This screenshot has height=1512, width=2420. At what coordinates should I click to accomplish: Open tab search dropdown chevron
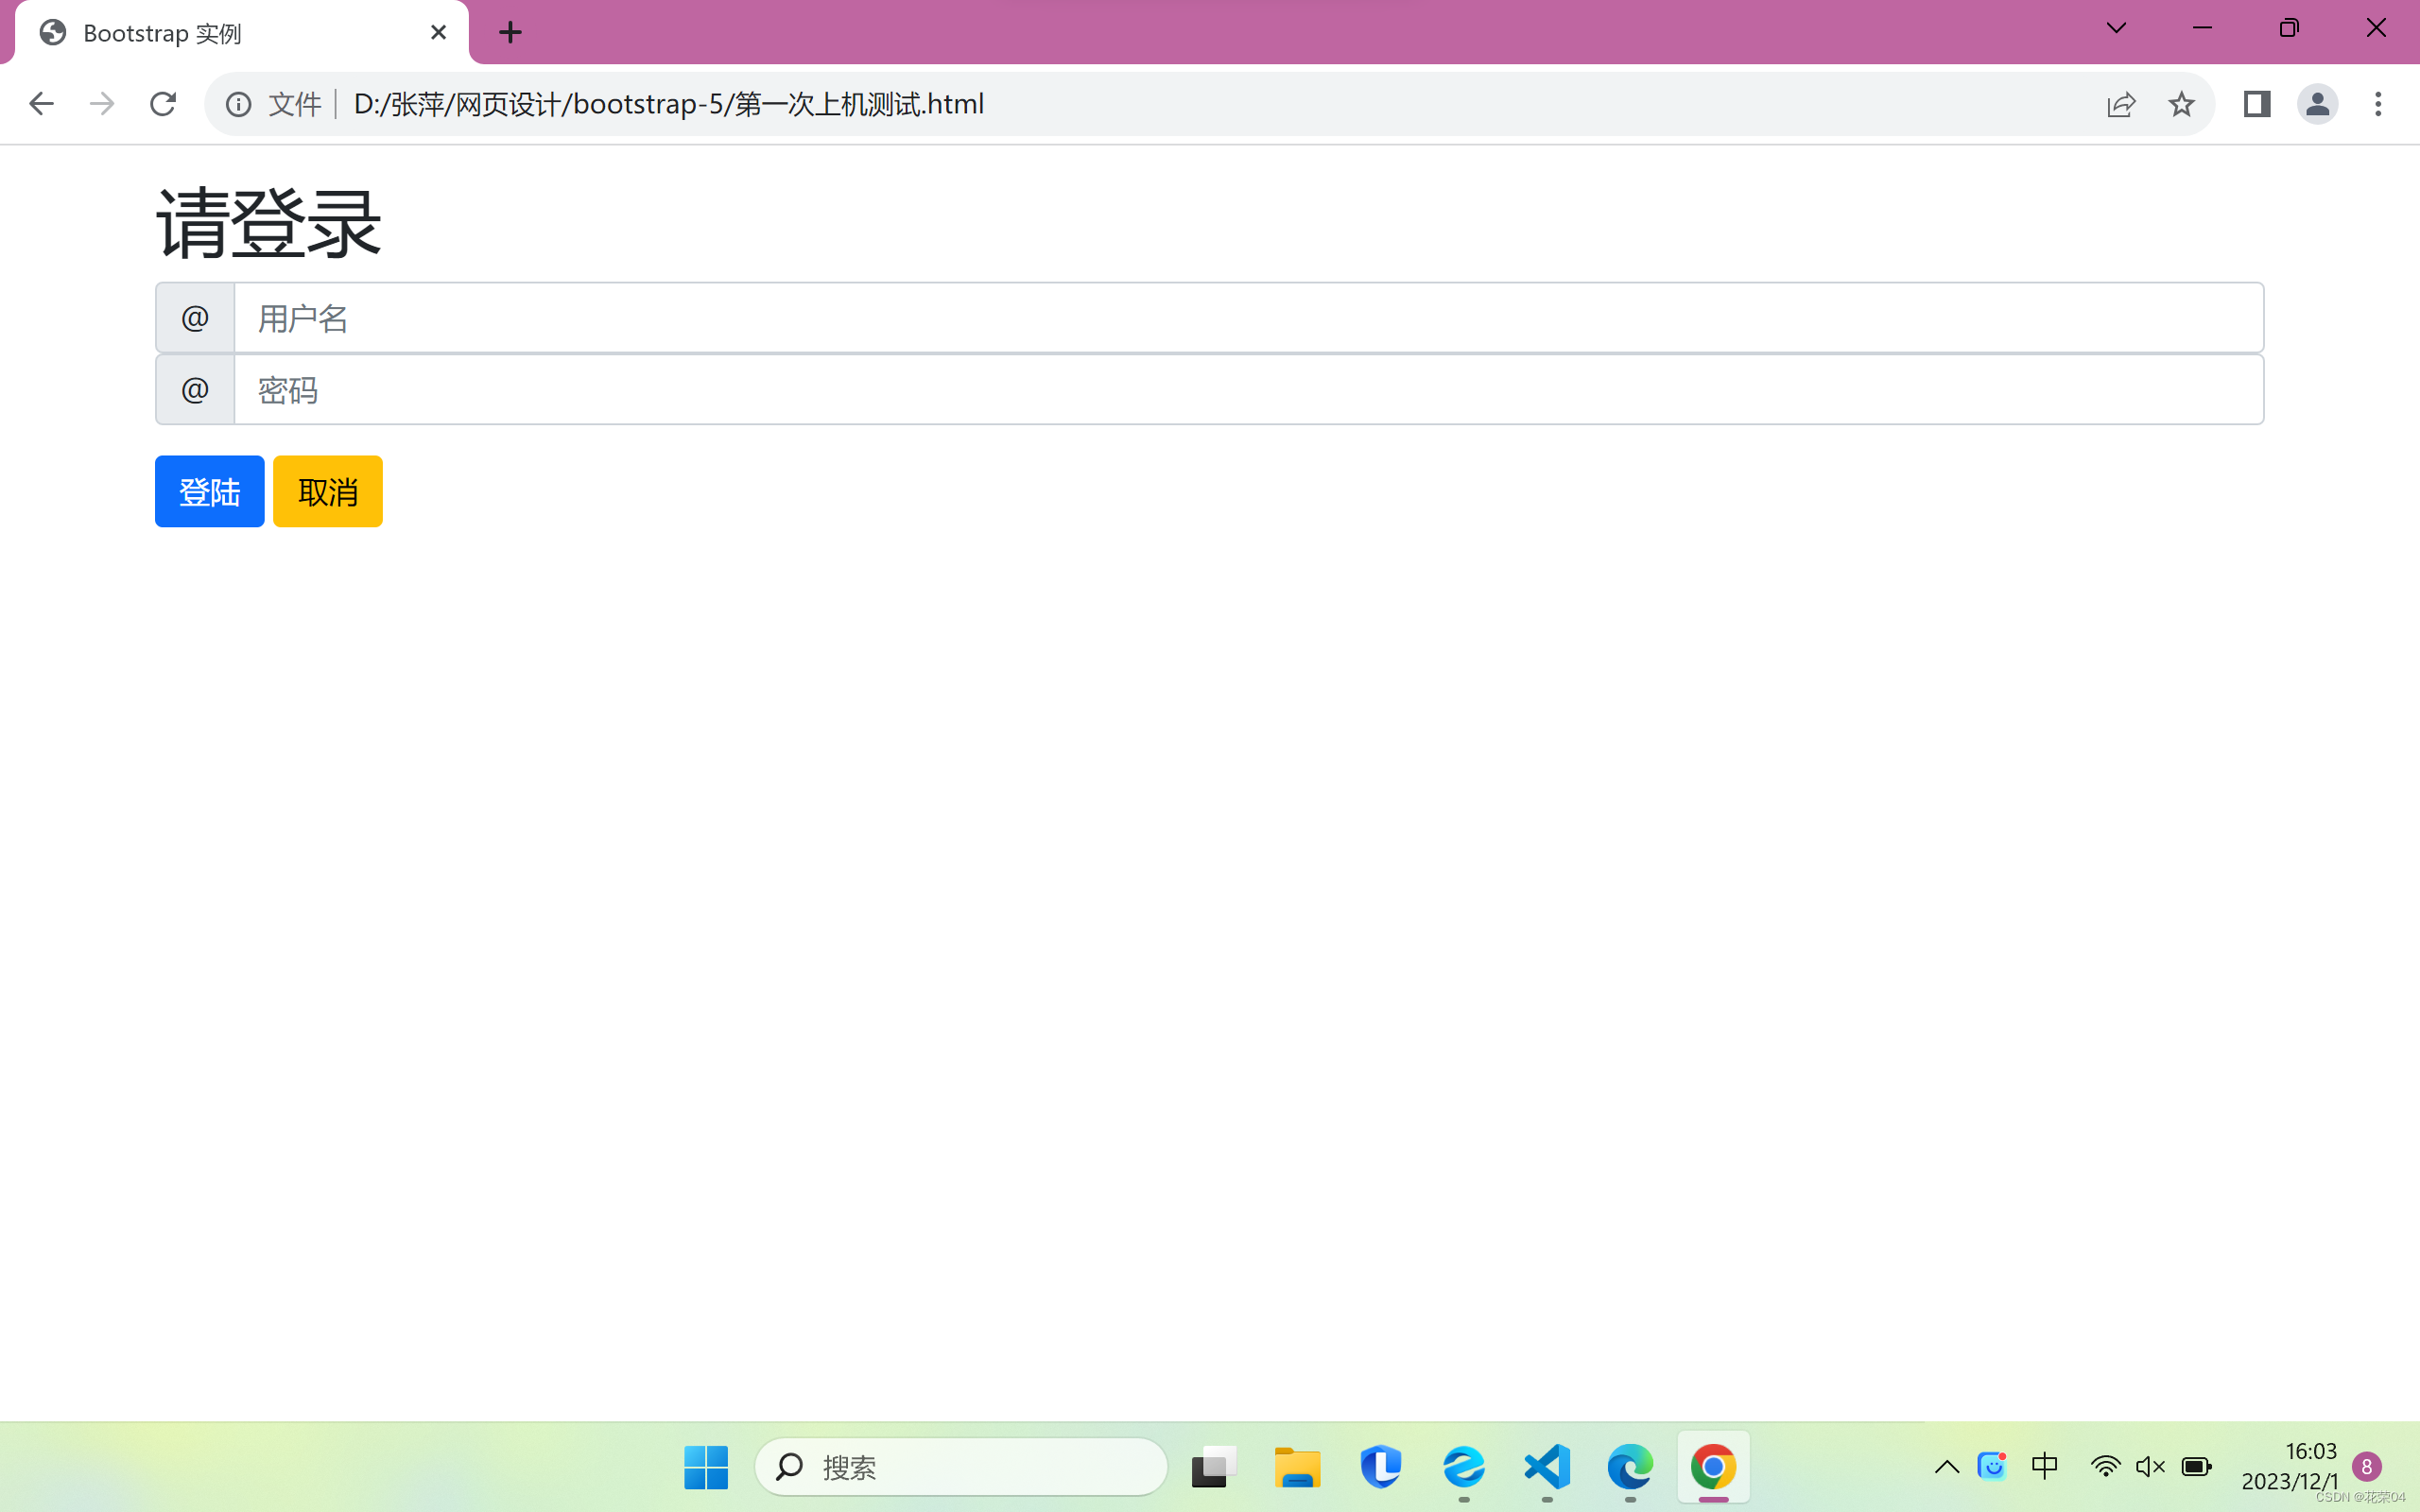click(x=2116, y=28)
